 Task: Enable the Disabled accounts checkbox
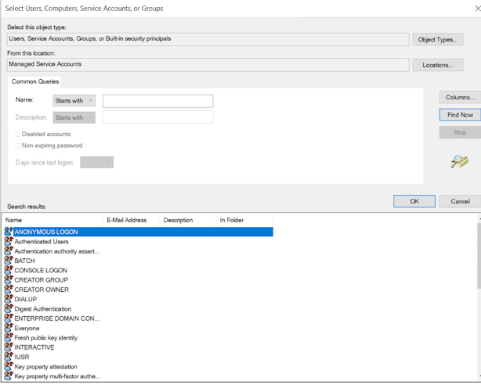(x=18, y=135)
